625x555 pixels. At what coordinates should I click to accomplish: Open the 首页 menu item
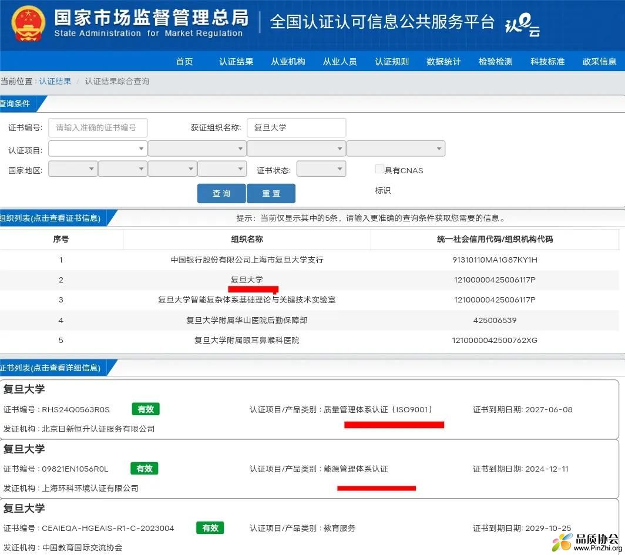click(x=184, y=61)
